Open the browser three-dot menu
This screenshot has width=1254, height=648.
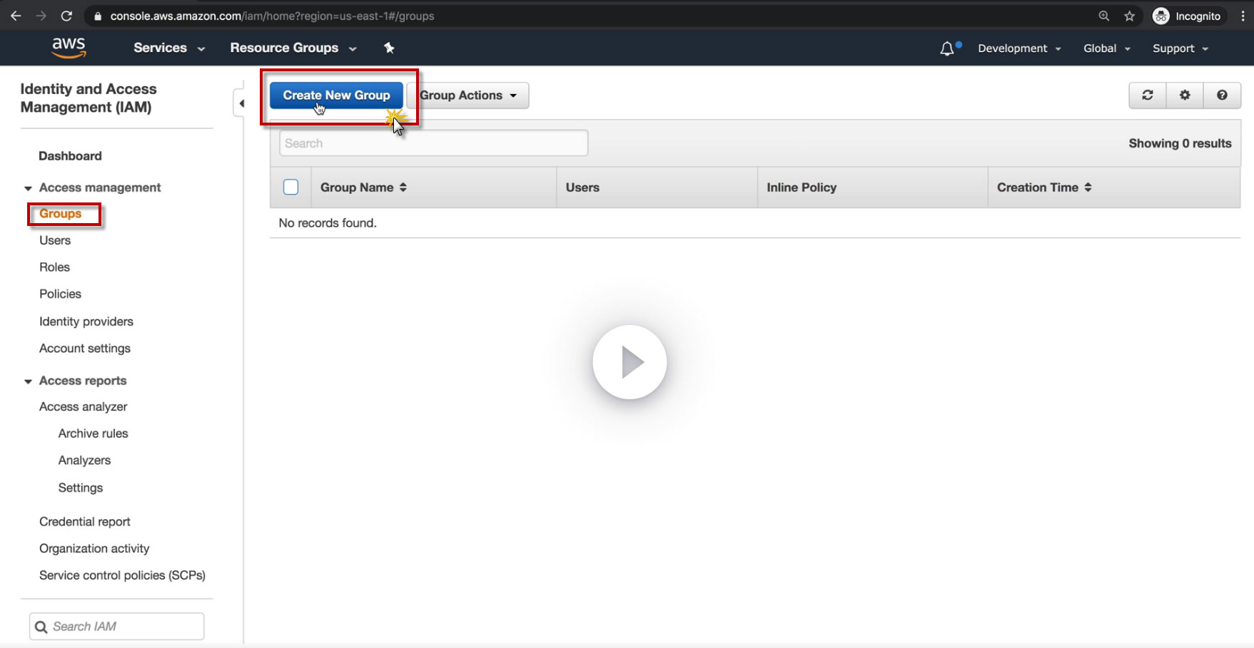pos(1243,16)
